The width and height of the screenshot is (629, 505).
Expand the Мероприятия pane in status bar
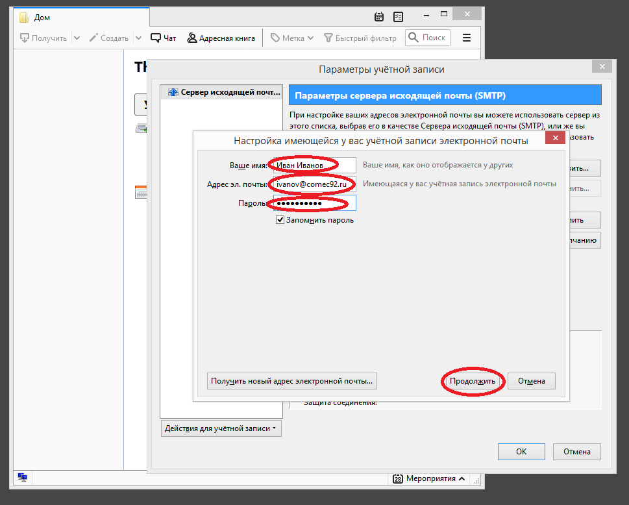(430, 478)
